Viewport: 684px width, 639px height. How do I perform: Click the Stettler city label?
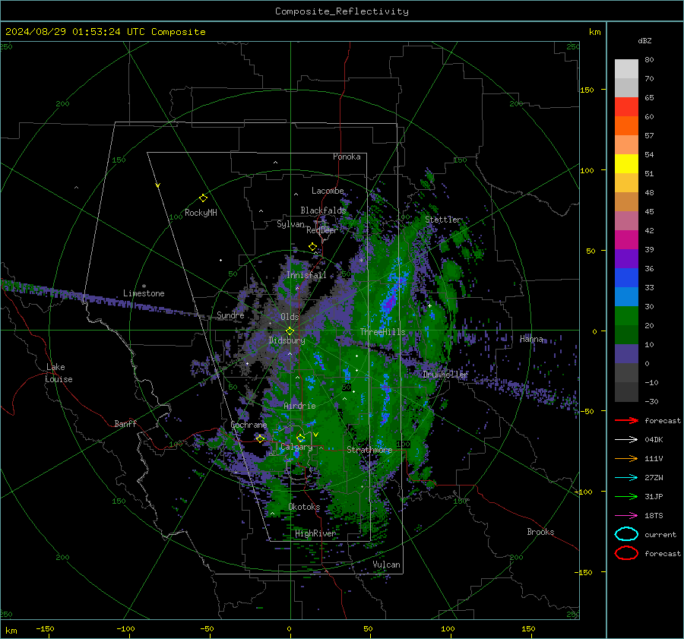point(443,220)
